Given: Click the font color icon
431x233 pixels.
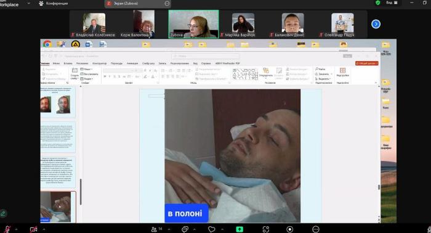Looking at the screenshot, I should (x=153, y=76).
